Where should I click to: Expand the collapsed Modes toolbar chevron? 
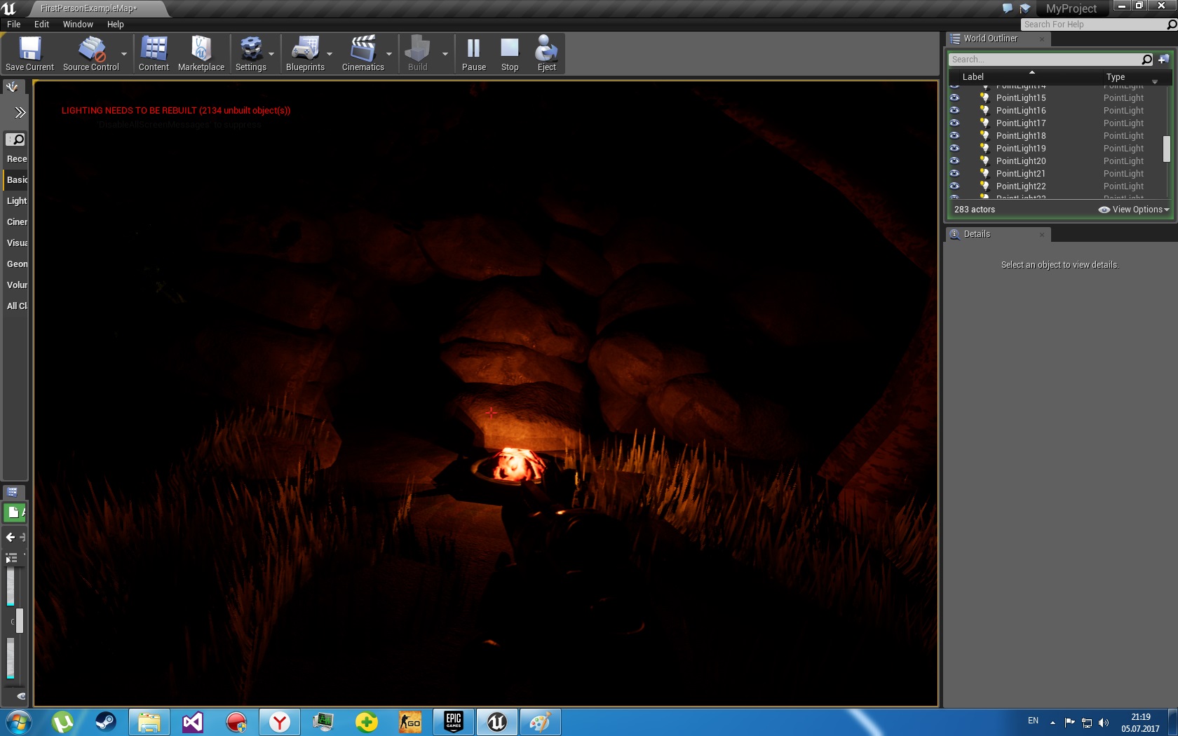20,112
